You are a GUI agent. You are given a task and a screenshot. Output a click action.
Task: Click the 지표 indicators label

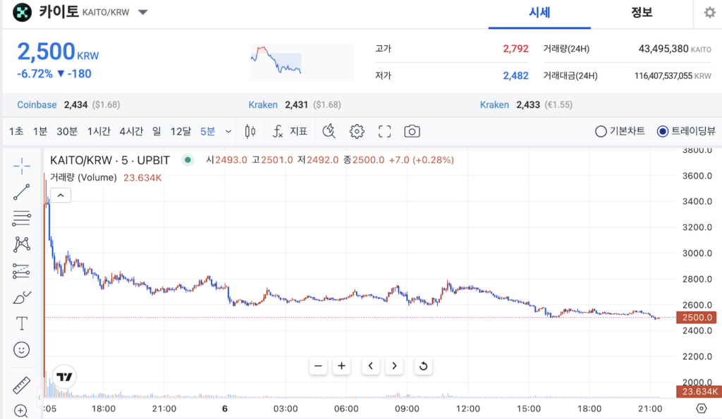298,132
